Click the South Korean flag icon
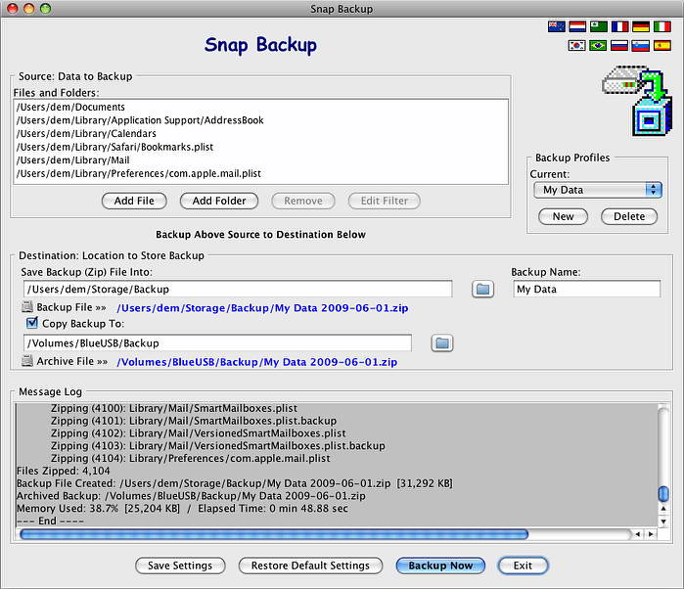684x589 pixels. point(576,46)
